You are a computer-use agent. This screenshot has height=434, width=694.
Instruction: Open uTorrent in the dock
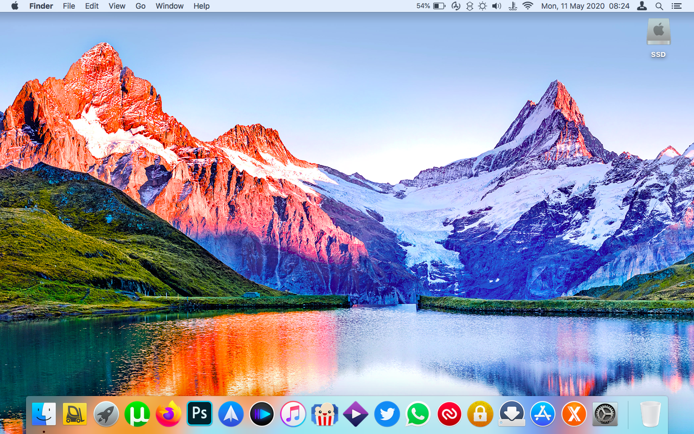[137, 414]
